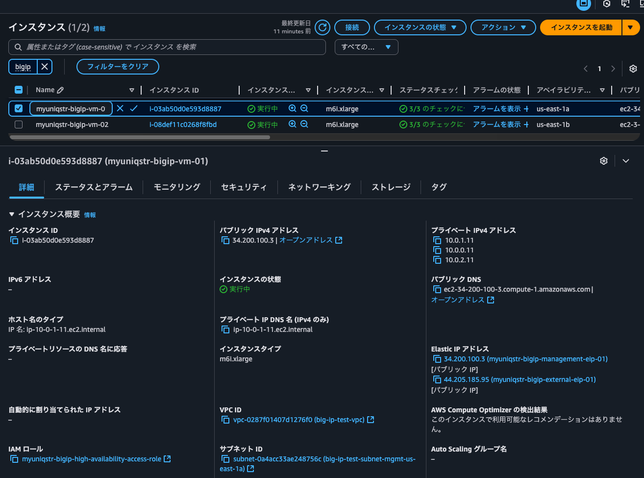Check the myuniqstr-bigip-vm-02 row checkbox
644x478 pixels.
(19, 125)
